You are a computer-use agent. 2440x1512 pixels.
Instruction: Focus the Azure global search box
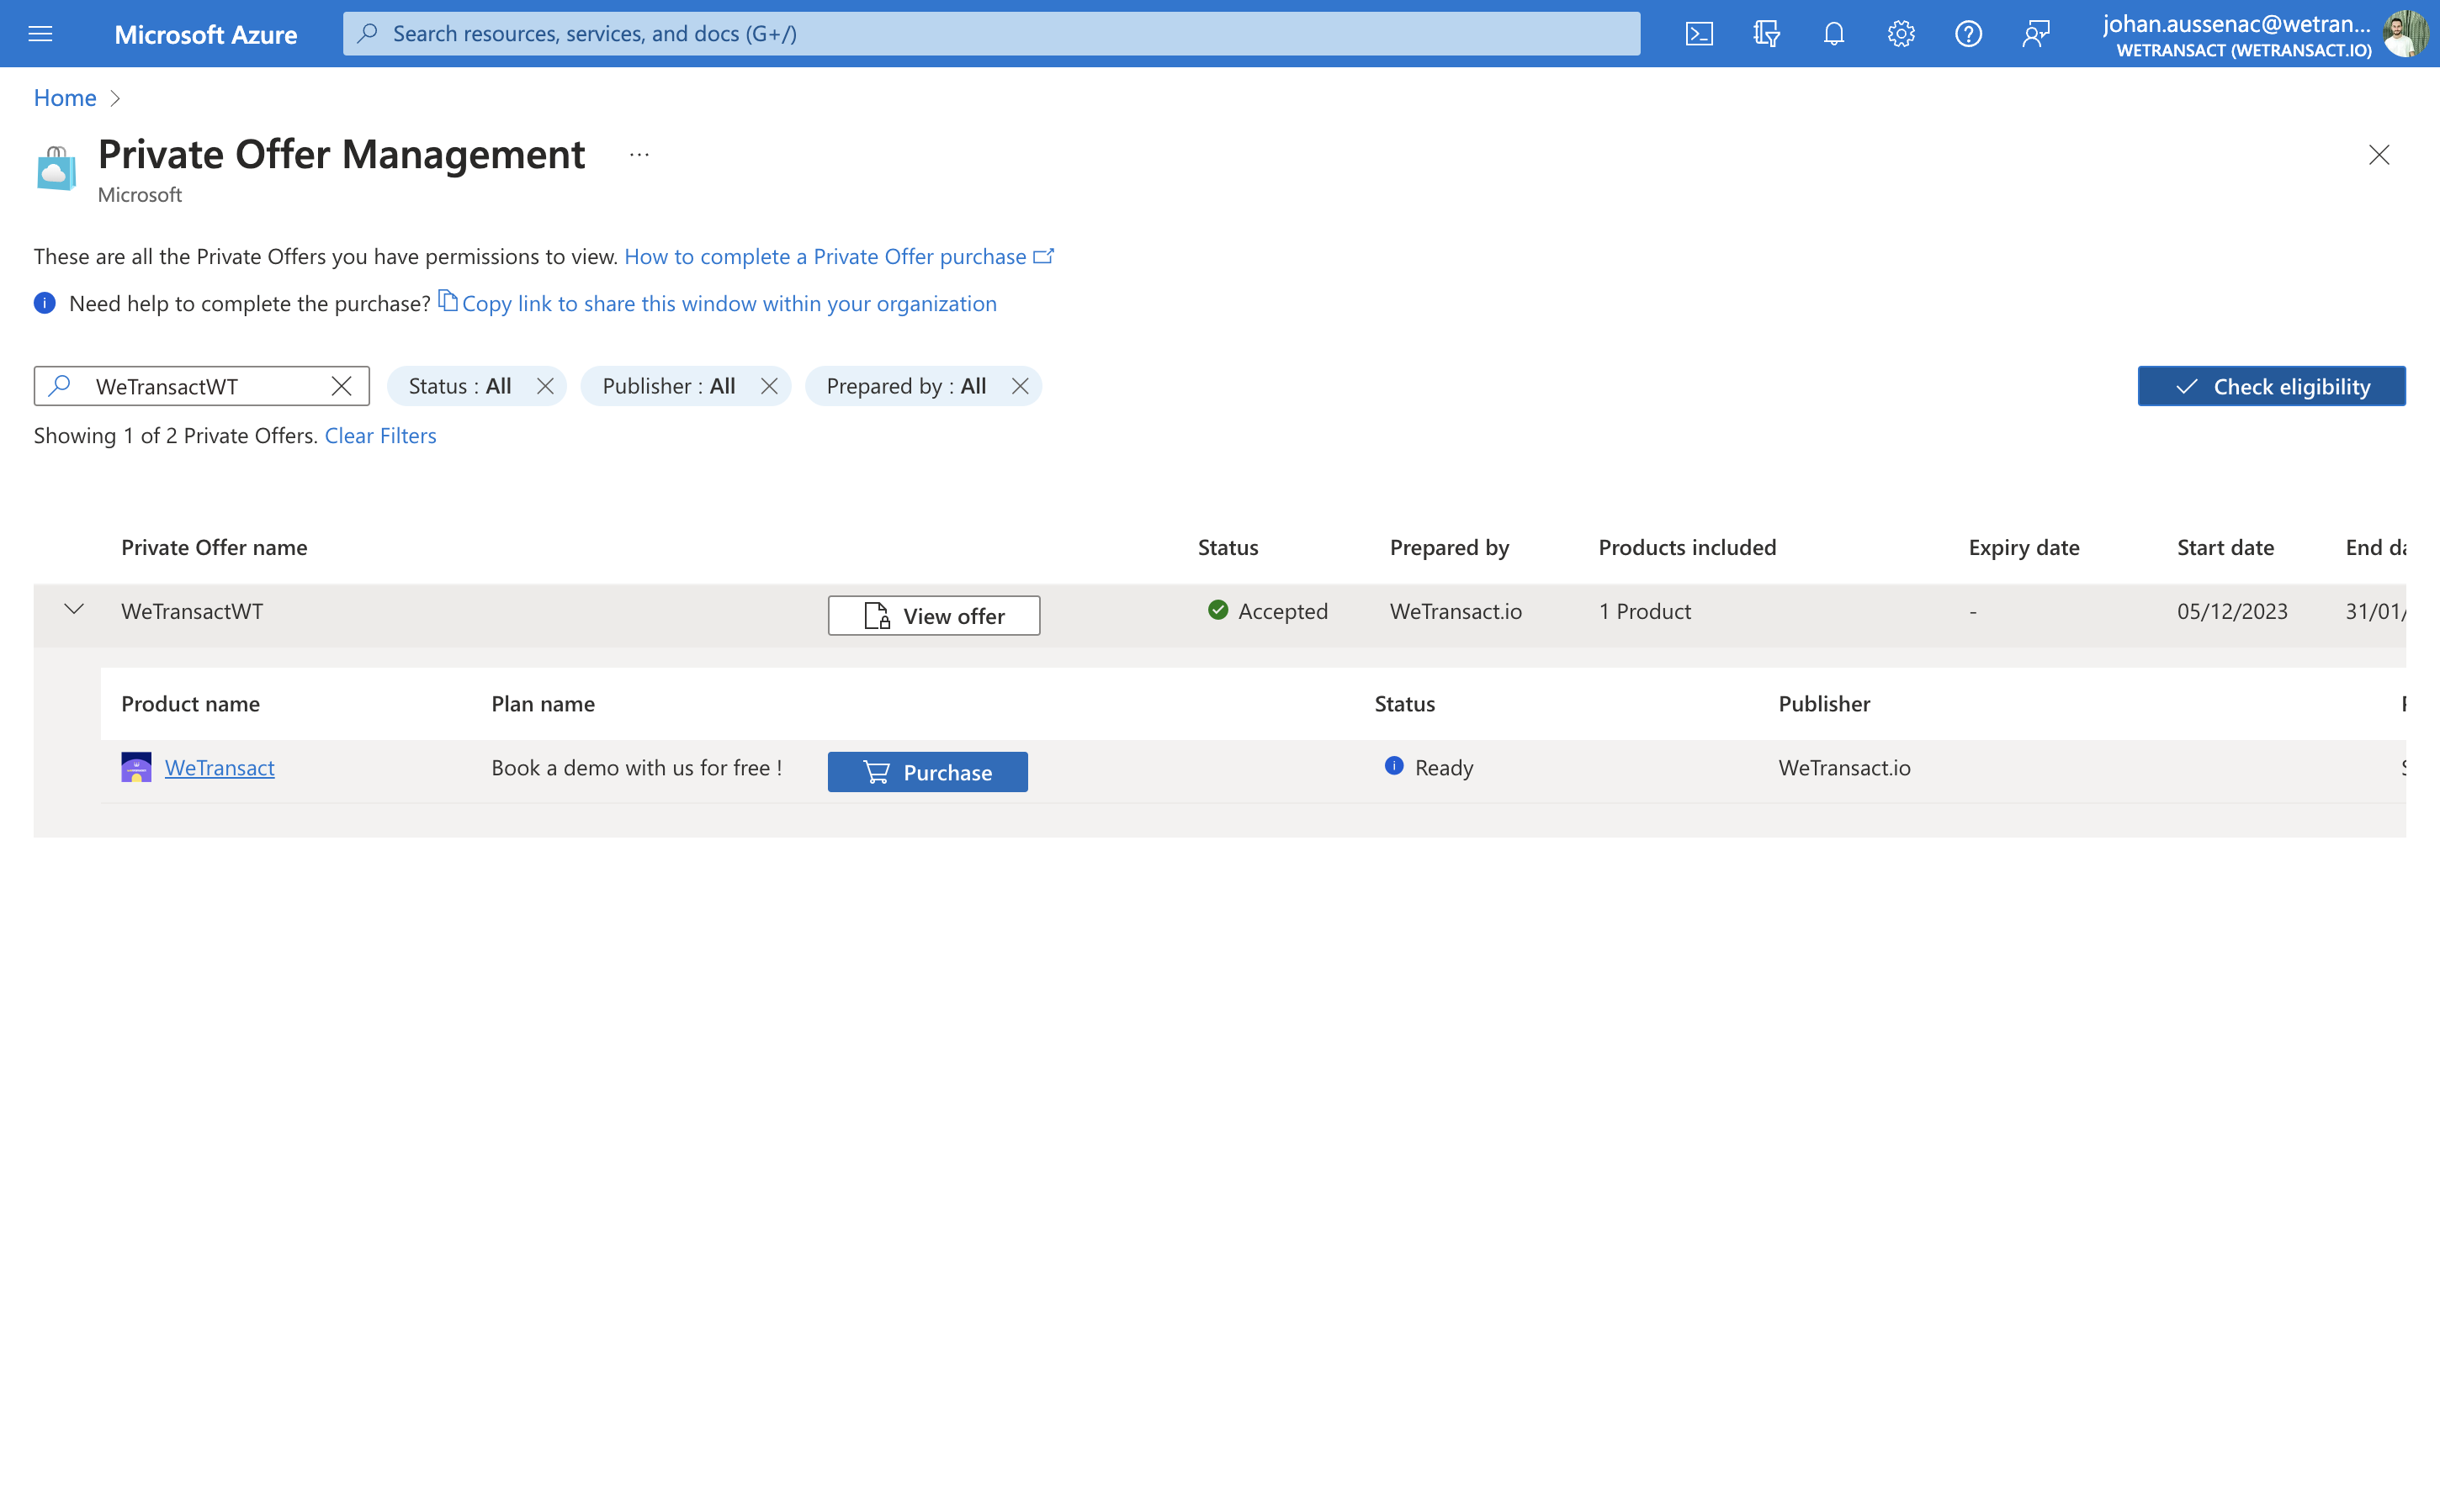tap(991, 34)
